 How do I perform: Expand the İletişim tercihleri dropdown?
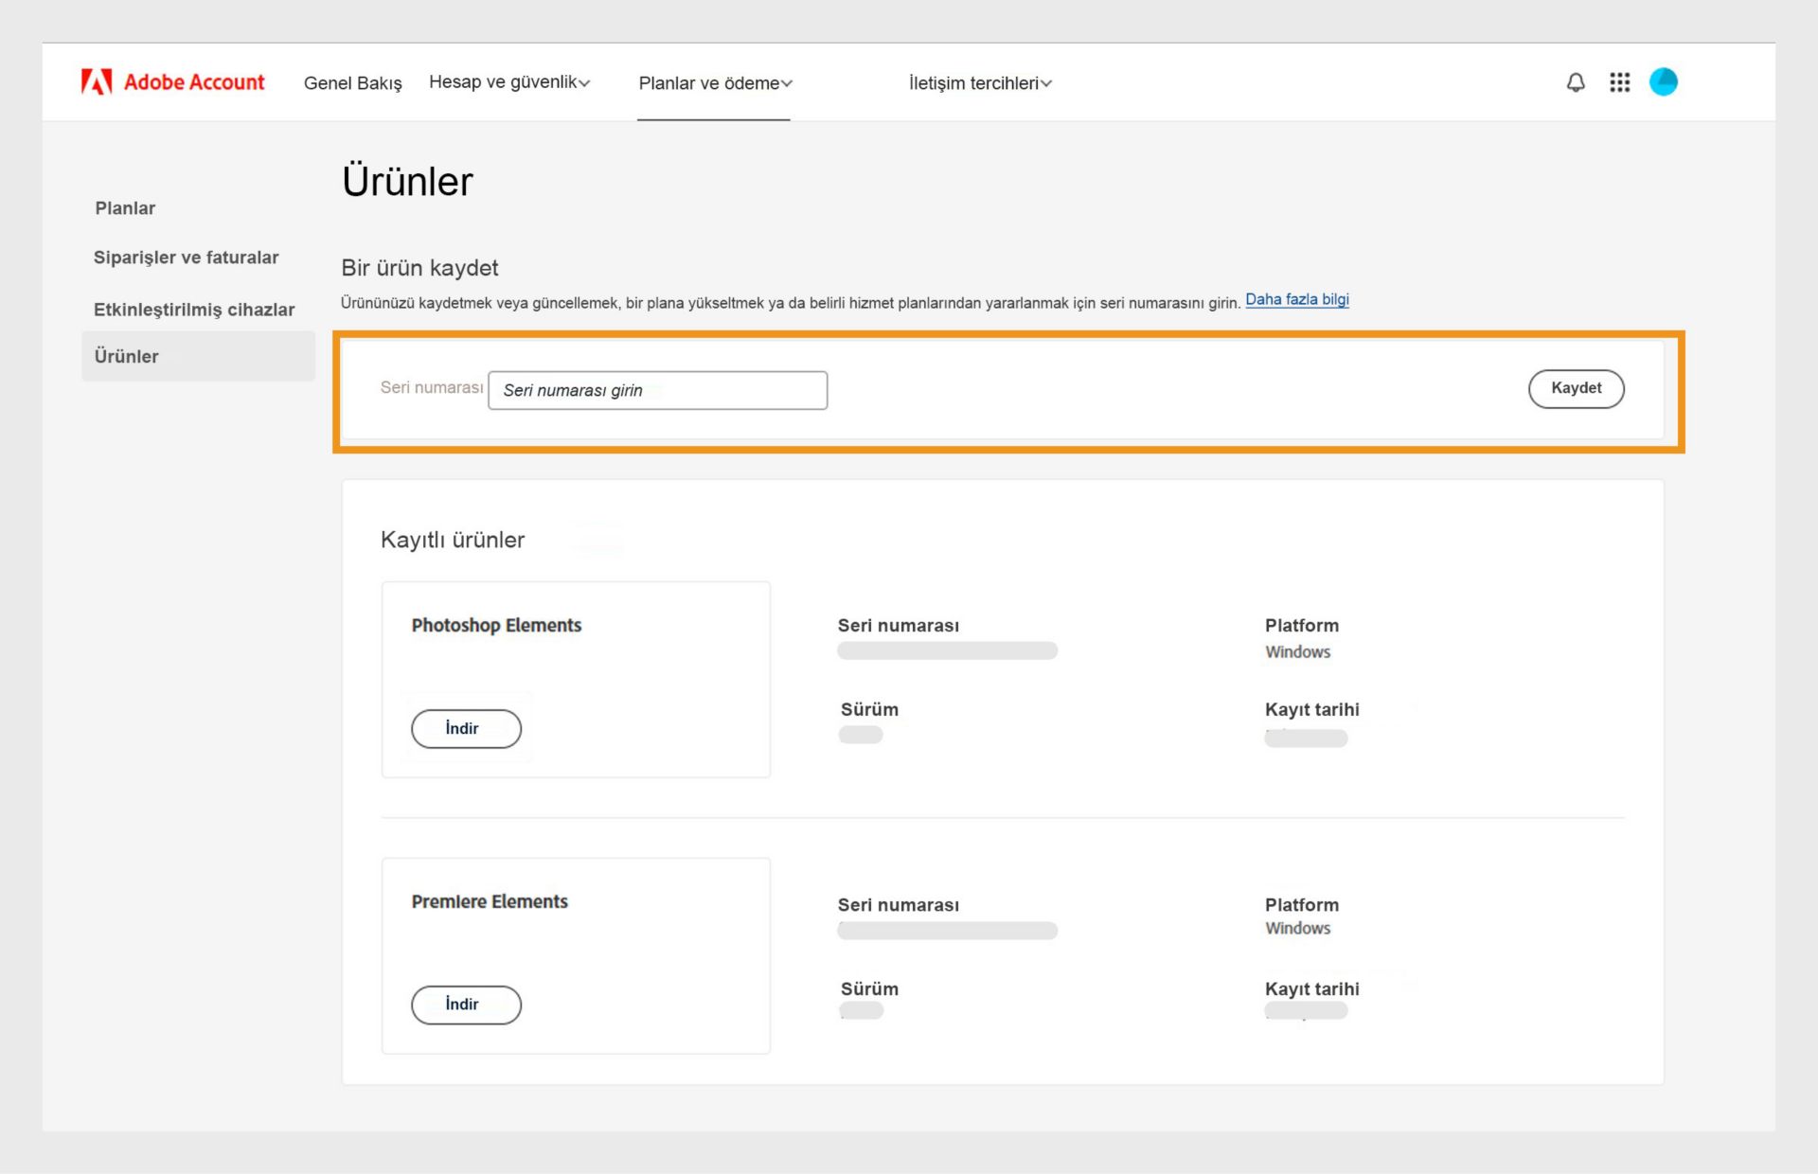pyautogui.click(x=980, y=83)
